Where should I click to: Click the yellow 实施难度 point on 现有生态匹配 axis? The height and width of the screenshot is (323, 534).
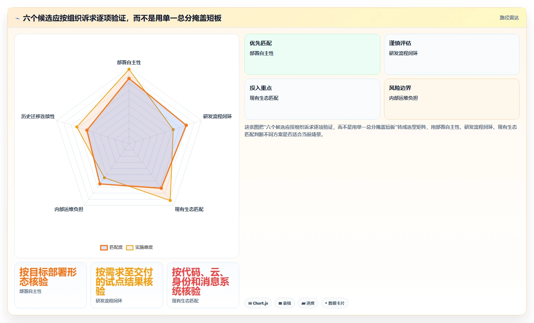click(170, 200)
